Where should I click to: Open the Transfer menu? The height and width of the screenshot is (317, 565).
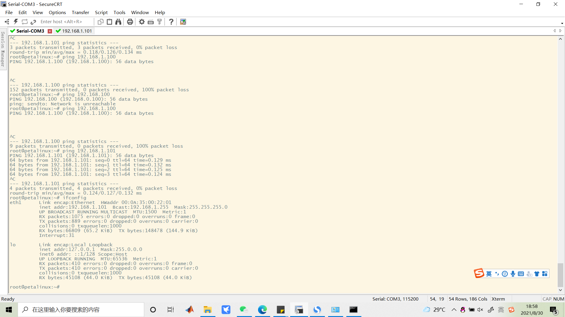click(80, 12)
